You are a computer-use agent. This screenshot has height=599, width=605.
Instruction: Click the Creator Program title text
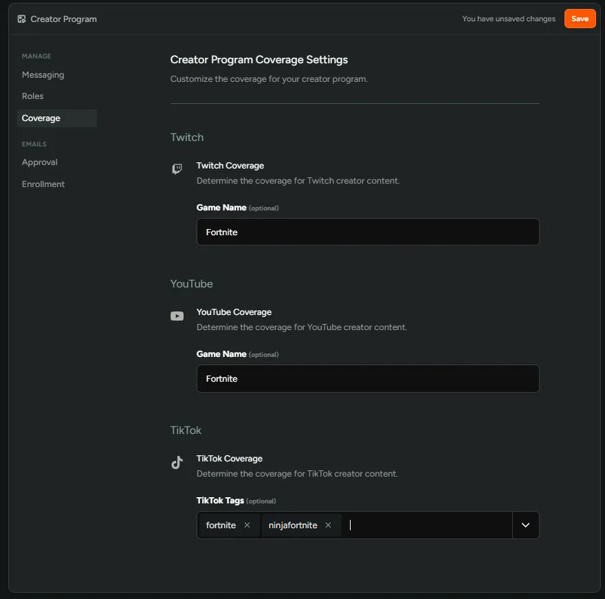tap(64, 19)
